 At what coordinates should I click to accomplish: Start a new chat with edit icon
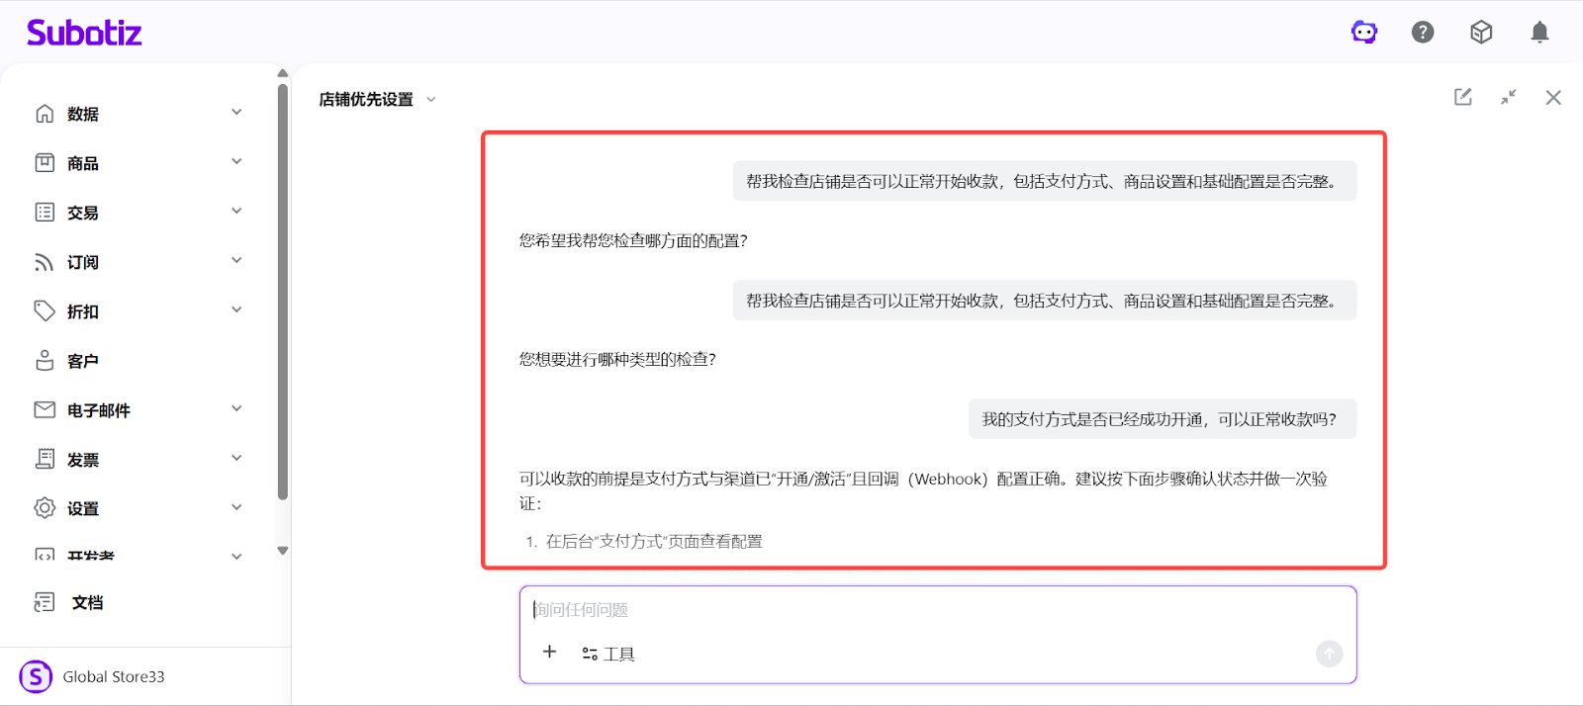pyautogui.click(x=1462, y=97)
